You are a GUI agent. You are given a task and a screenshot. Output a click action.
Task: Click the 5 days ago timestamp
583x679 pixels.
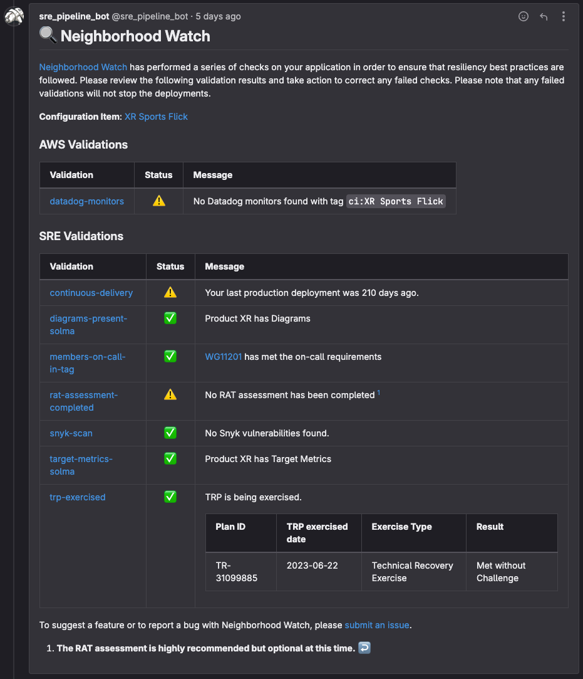point(218,16)
